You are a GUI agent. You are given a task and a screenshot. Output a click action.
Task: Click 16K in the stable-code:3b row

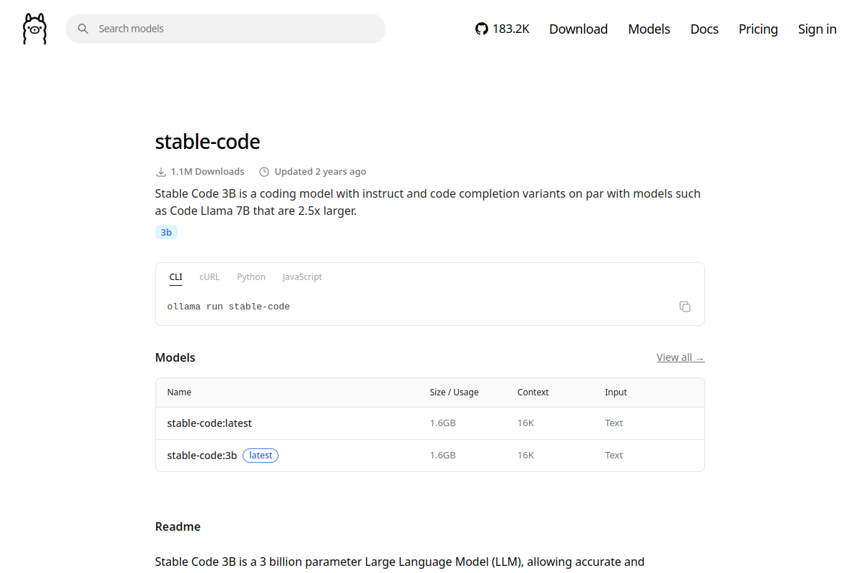(x=525, y=456)
